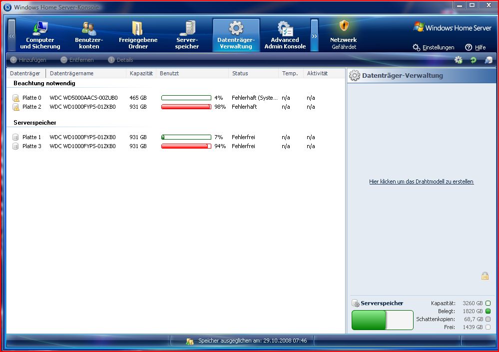Click the 94% usage value

click(220, 146)
